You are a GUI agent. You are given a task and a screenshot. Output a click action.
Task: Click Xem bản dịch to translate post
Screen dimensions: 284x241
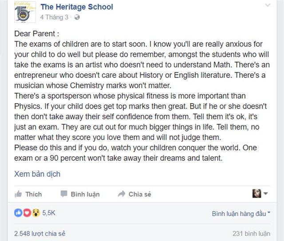click(37, 174)
